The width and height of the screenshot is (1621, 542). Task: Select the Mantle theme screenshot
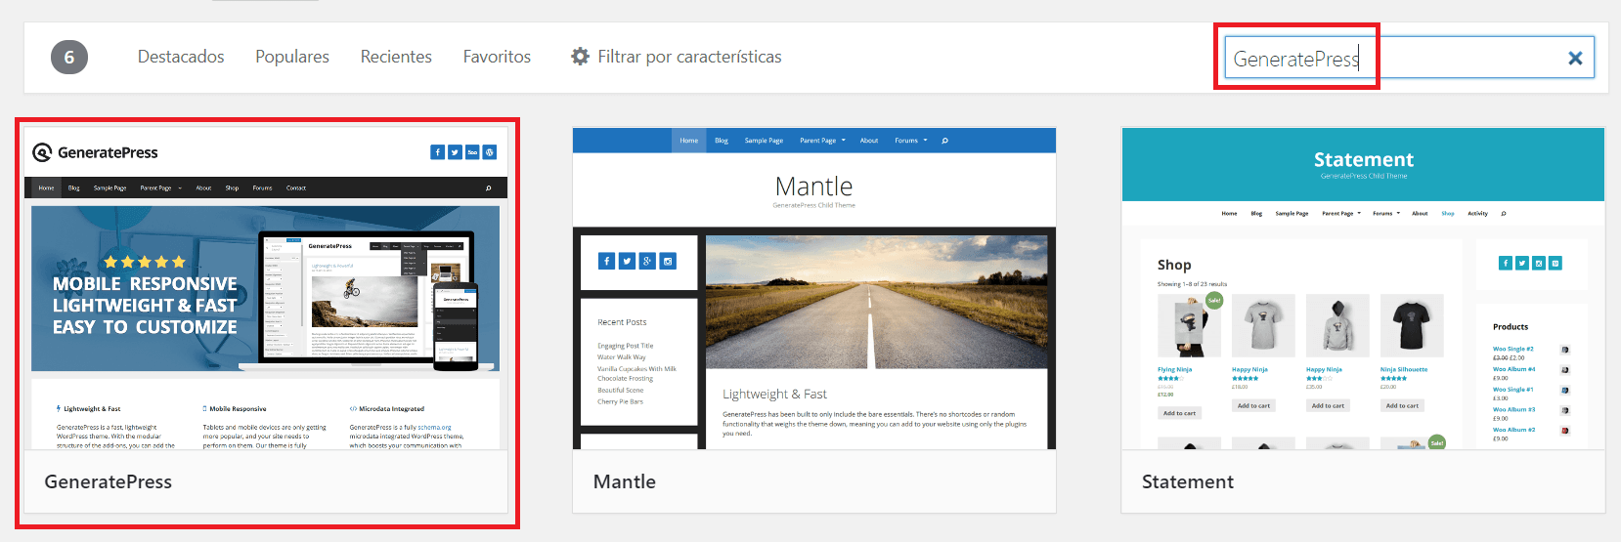point(814,288)
